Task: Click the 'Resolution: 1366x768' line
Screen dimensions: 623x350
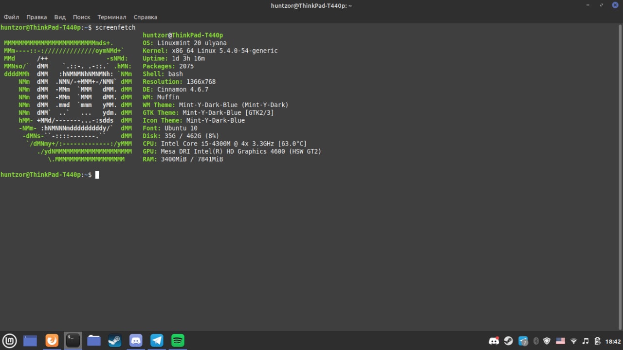Action: click(x=179, y=82)
